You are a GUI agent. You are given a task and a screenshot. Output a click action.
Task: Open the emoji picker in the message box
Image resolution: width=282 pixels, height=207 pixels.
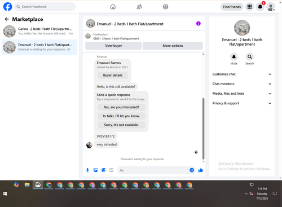click(x=192, y=170)
